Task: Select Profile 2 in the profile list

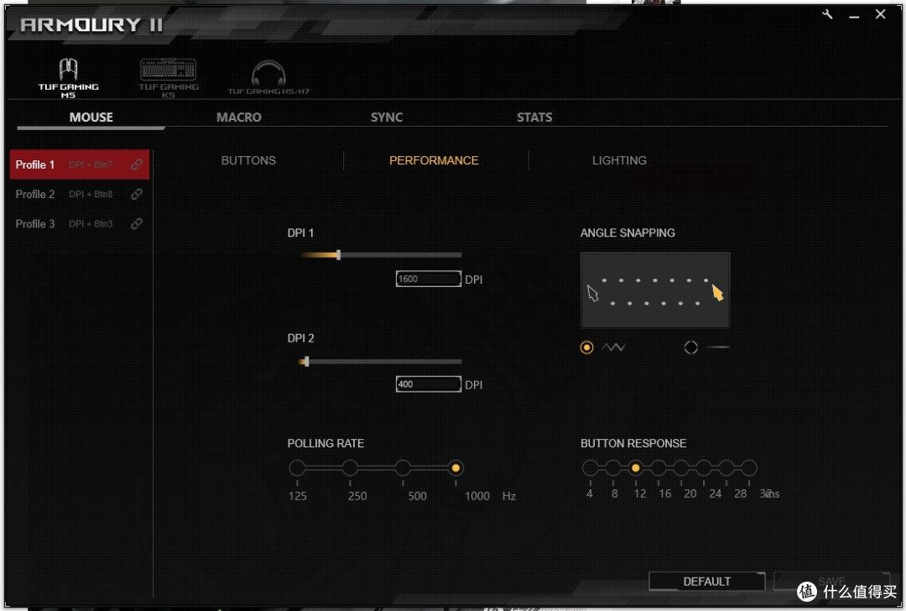Action: 79,194
